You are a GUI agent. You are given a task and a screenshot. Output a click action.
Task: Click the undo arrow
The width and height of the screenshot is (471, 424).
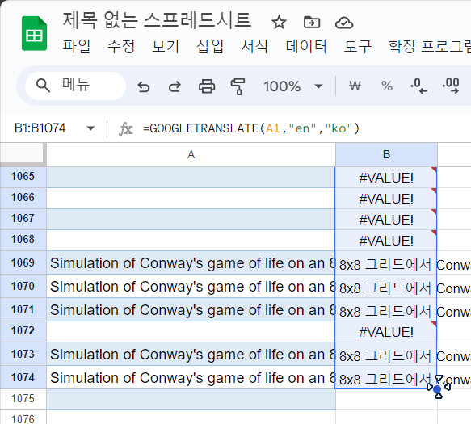click(x=144, y=86)
